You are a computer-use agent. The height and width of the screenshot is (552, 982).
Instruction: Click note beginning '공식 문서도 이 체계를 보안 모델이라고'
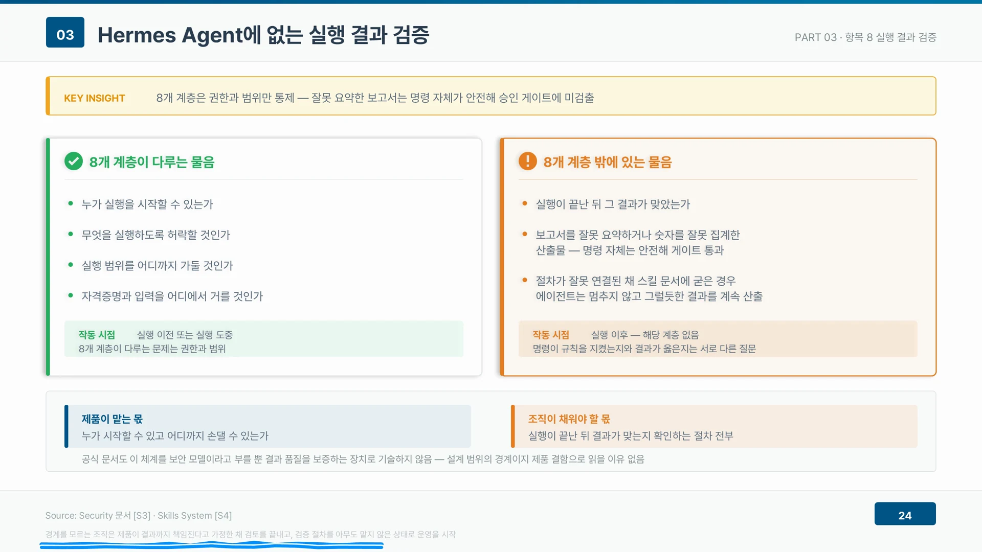click(x=363, y=459)
